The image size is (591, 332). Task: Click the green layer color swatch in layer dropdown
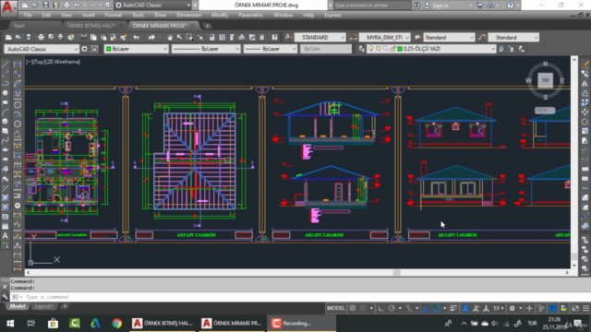400,49
